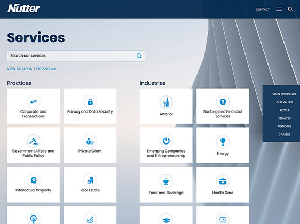The width and height of the screenshot is (300, 224).
Task: Click the computer monitor icon card
Action: click(x=223, y=215)
